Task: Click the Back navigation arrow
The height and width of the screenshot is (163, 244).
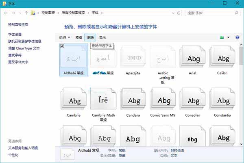Action: tap(6, 13)
